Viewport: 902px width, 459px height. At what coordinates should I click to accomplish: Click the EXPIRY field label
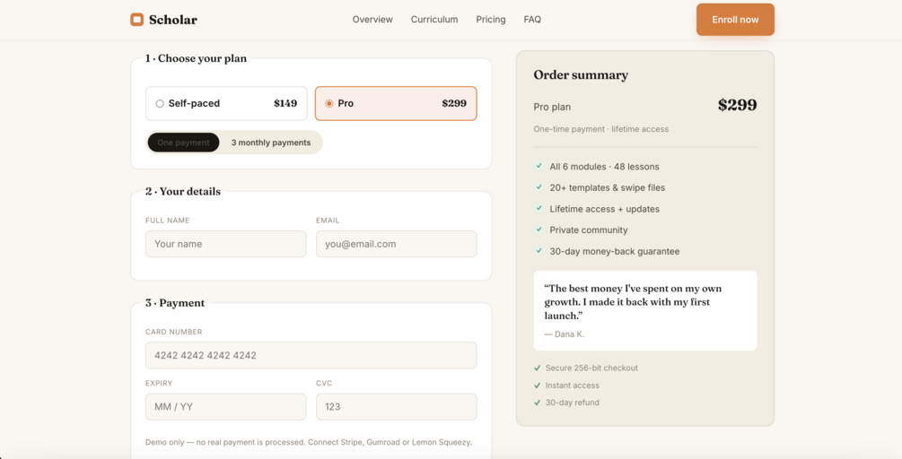coord(159,383)
